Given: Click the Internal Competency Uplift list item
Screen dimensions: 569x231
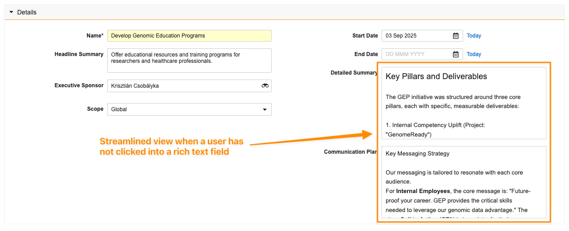Looking at the screenshot, I should tap(435, 125).
